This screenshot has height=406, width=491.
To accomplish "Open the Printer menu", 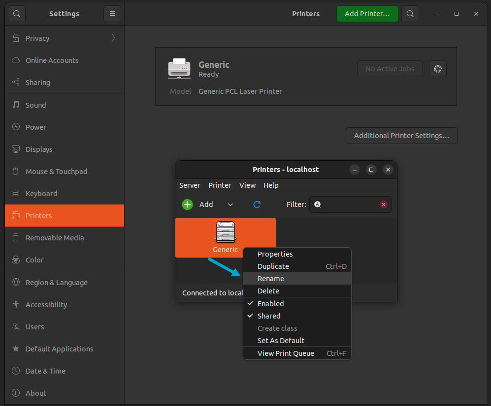I will pyautogui.click(x=220, y=185).
